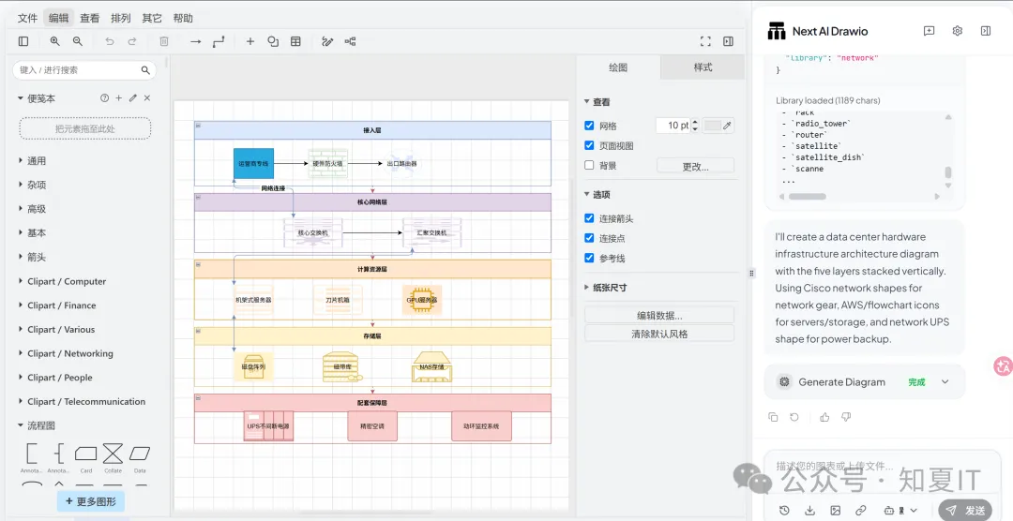Select the straight arrow connection tool
Image resolution: width=1013 pixels, height=521 pixels.
pos(196,41)
